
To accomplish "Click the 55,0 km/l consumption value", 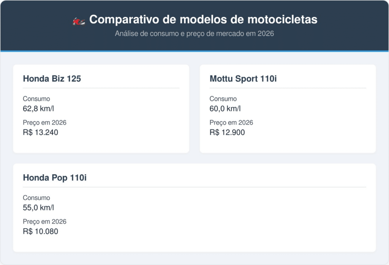I will [x=38, y=208].
